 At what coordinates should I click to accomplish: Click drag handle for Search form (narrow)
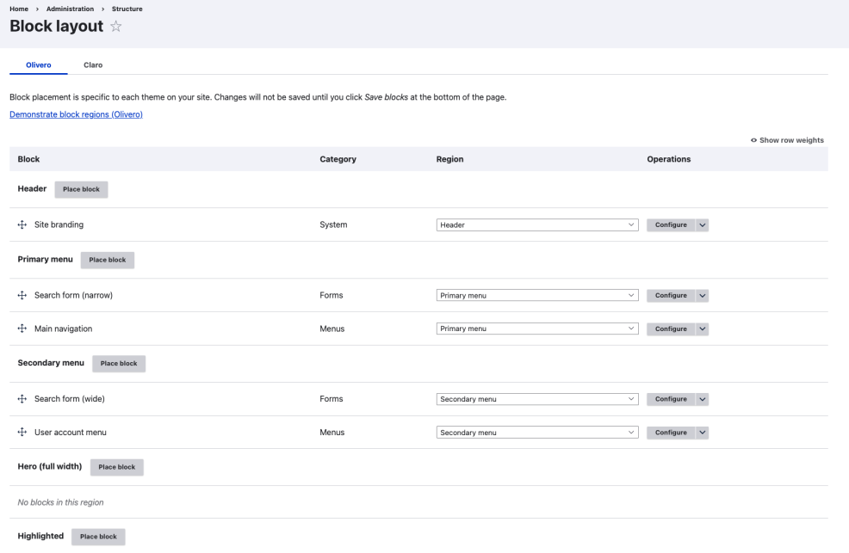[x=22, y=295]
